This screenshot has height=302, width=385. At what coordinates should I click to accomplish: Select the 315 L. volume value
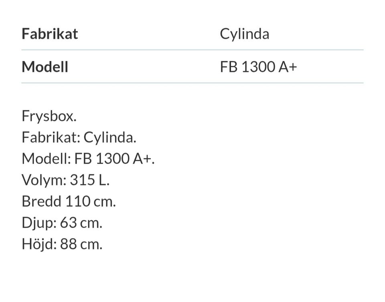[x=89, y=180]
